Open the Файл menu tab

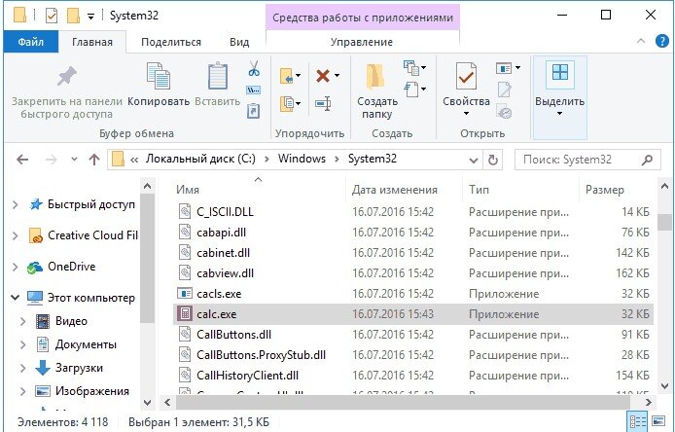click(x=30, y=42)
